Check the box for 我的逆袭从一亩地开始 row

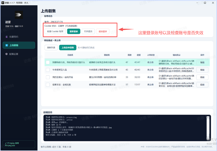pos(48,77)
